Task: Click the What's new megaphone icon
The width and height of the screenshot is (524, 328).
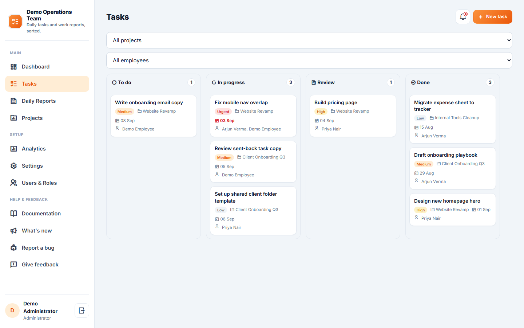Action: (13, 231)
